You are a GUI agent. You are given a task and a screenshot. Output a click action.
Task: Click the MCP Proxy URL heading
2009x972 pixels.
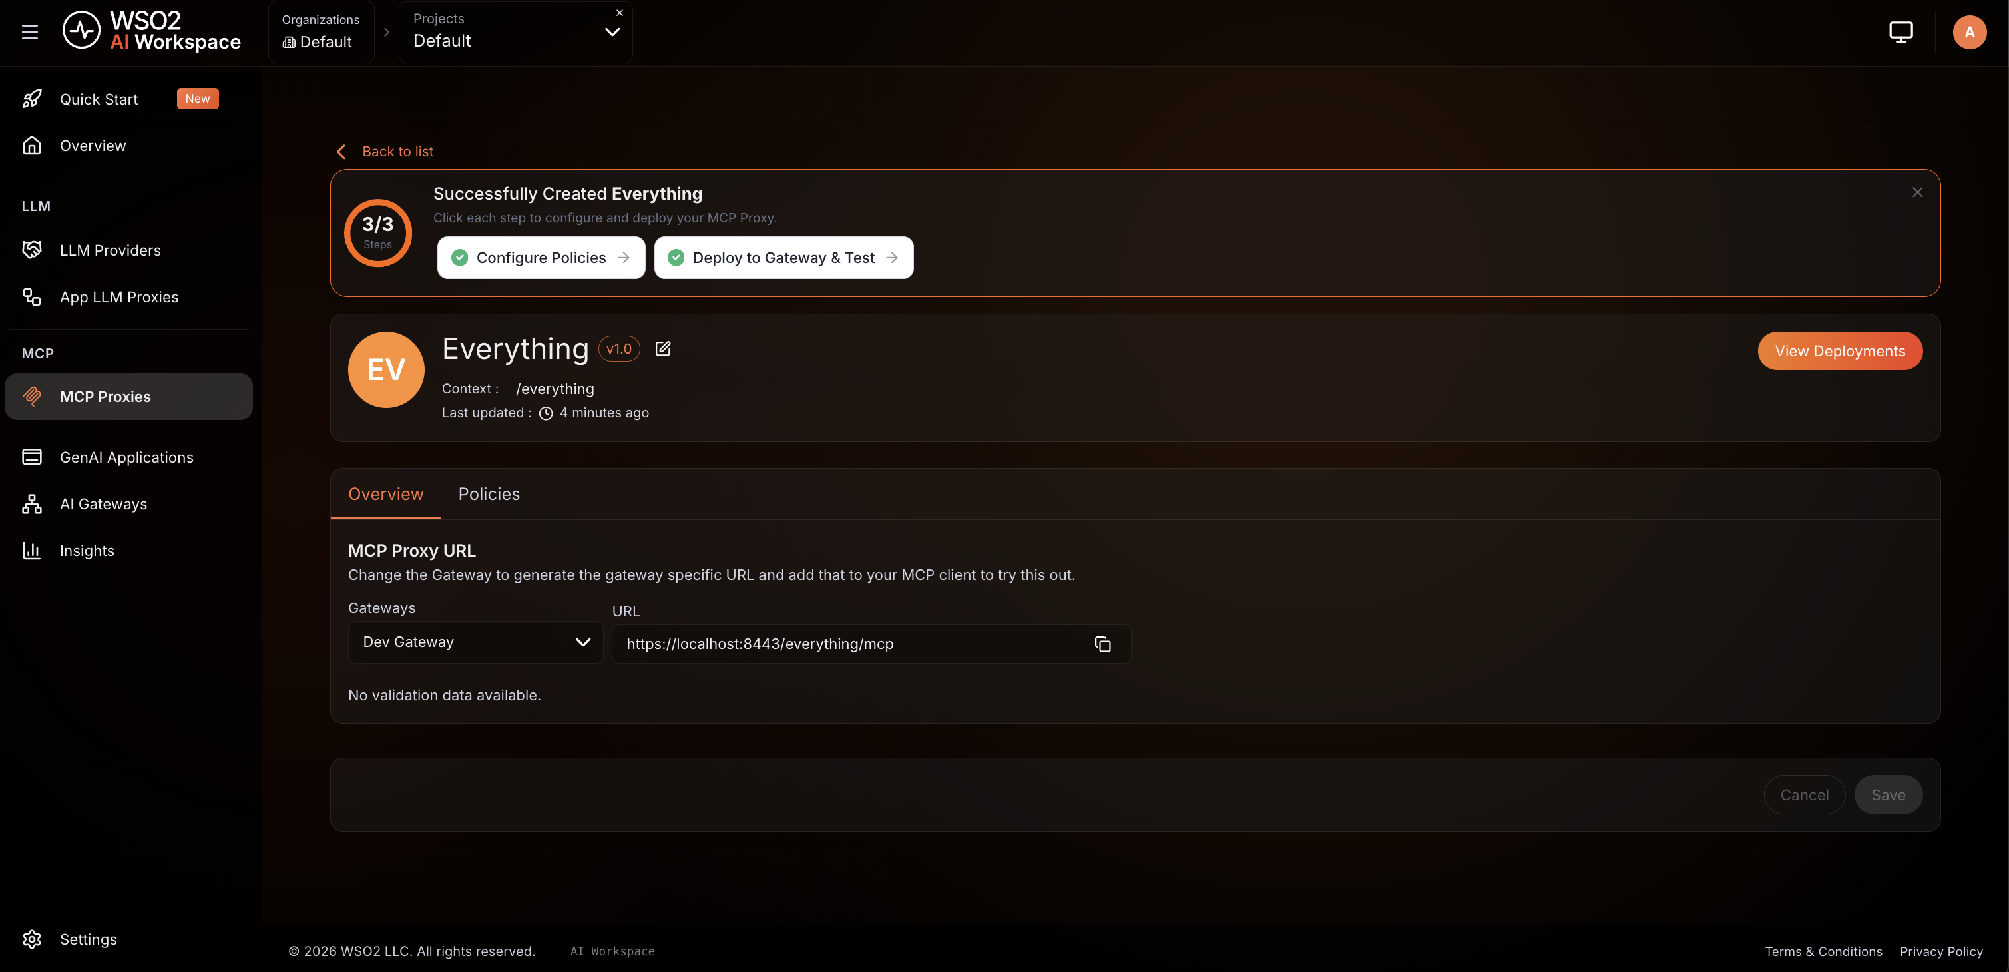[412, 551]
